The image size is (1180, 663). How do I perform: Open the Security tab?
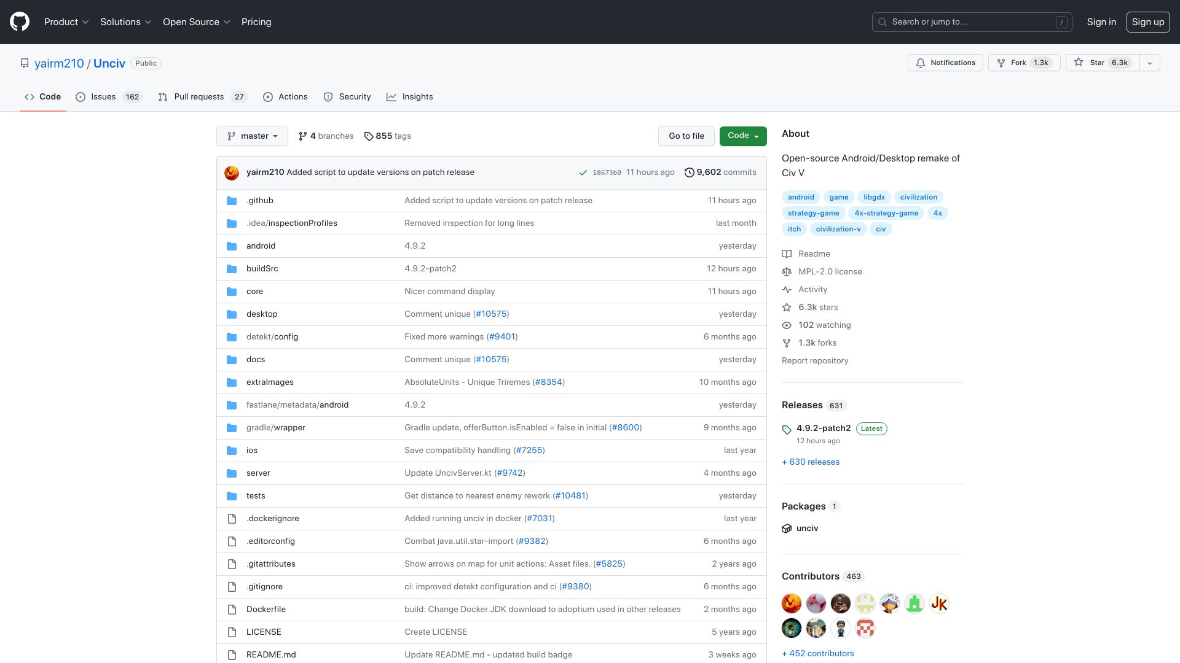(347, 97)
